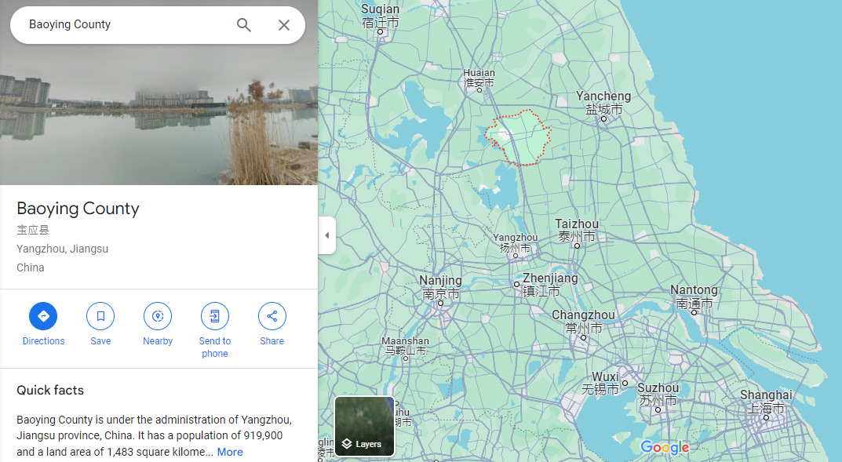Click the Yancheng city label on map

pos(603,103)
